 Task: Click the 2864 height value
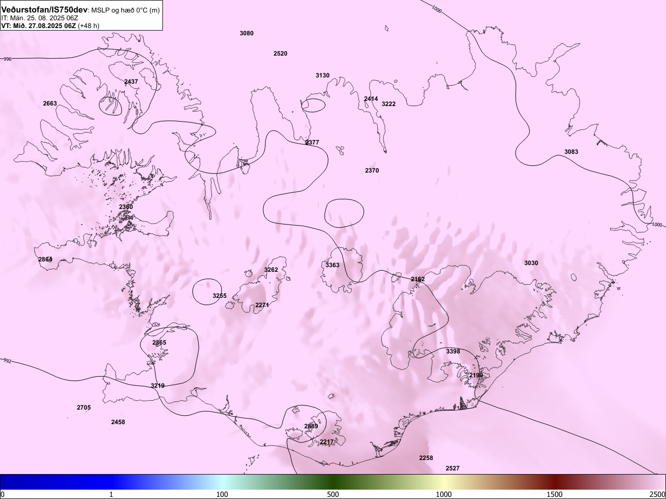(x=45, y=259)
